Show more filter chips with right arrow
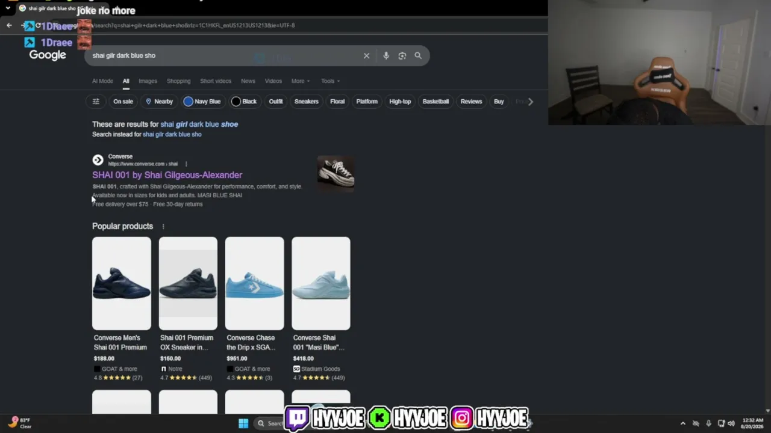 coord(530,102)
